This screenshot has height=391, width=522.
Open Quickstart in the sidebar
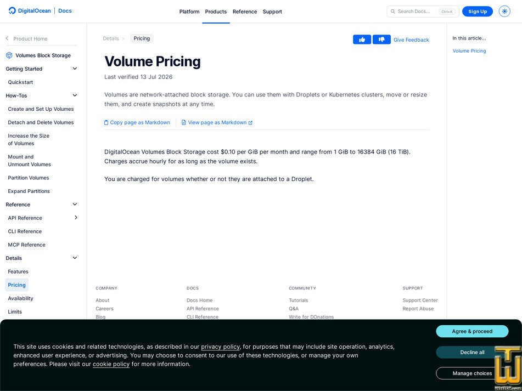tap(20, 82)
